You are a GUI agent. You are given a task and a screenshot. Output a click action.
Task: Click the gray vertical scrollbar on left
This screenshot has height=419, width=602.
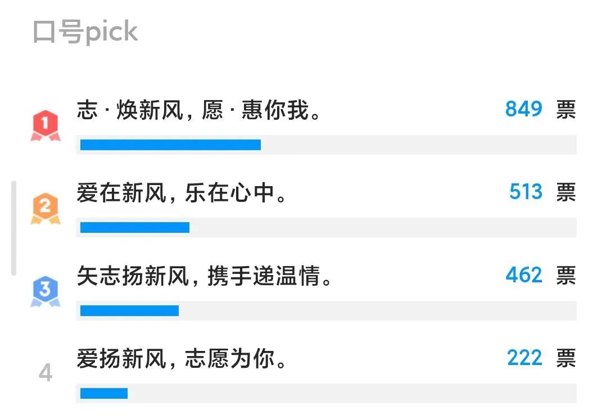[14, 228]
